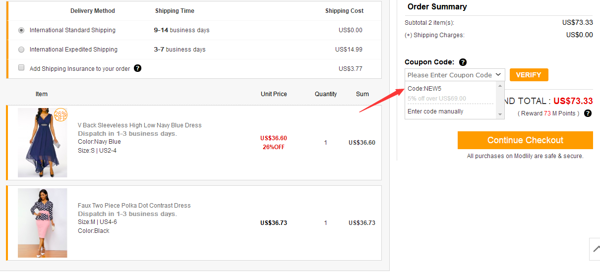
Task: Open Faux Two Piece Polka Dot Dress link
Action: 134,206
